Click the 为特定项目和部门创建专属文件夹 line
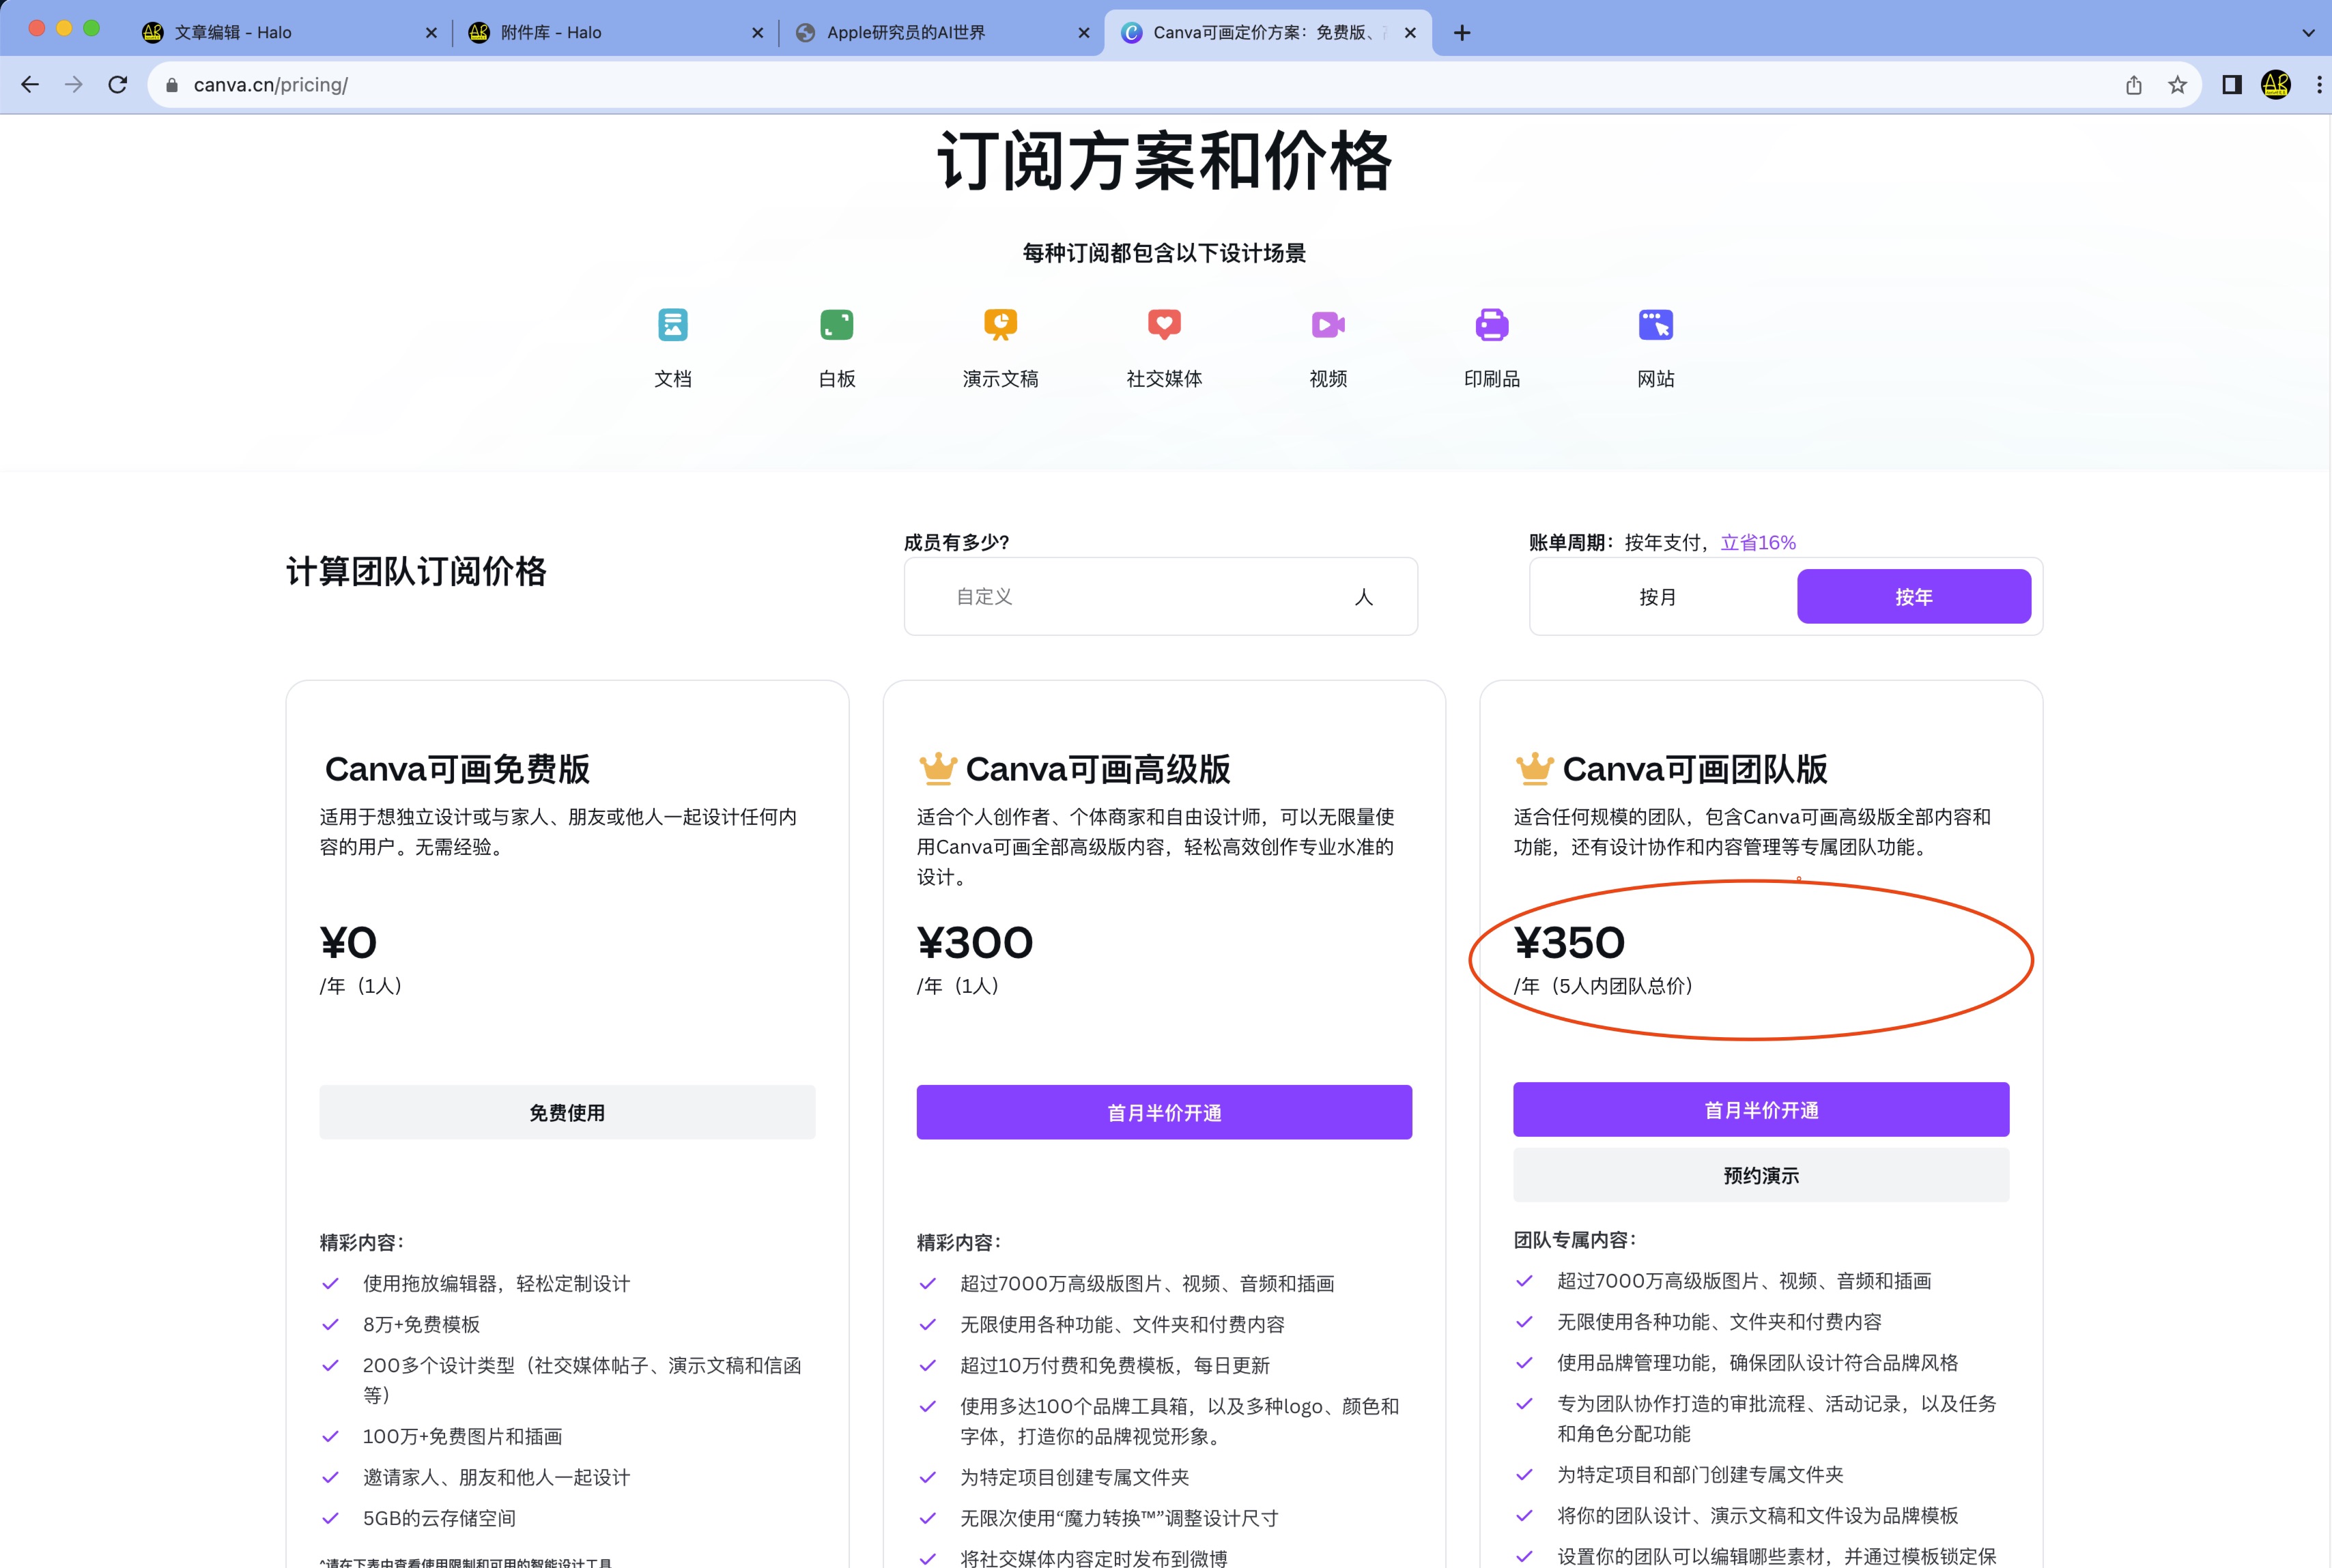Image resolution: width=2332 pixels, height=1568 pixels. (1700, 1474)
